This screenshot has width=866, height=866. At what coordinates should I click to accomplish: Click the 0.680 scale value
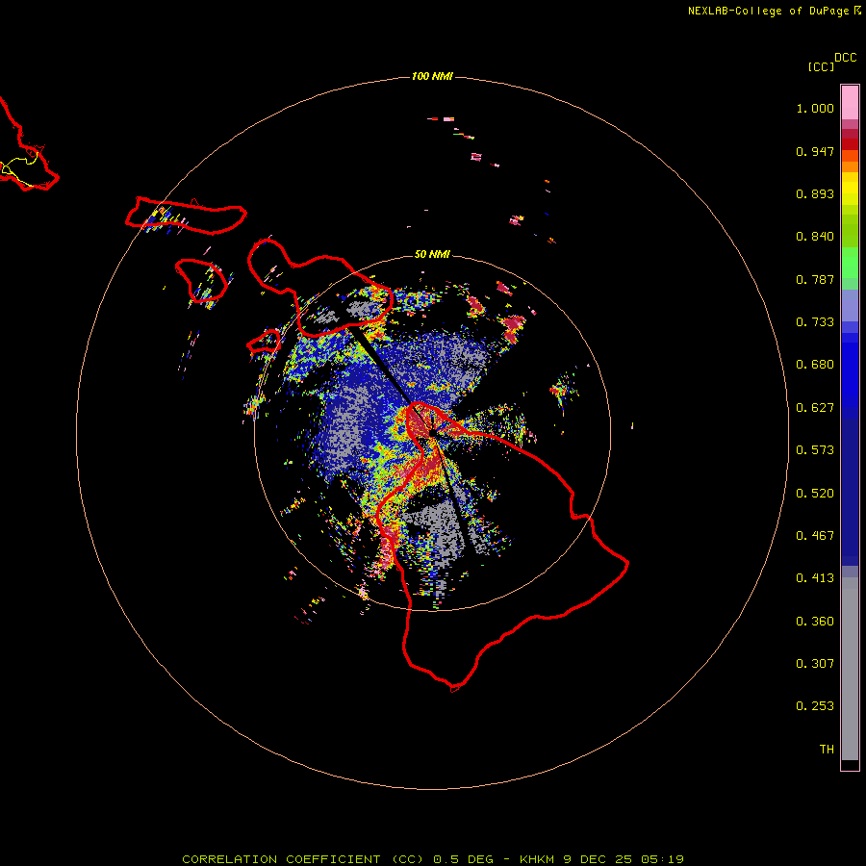(815, 365)
